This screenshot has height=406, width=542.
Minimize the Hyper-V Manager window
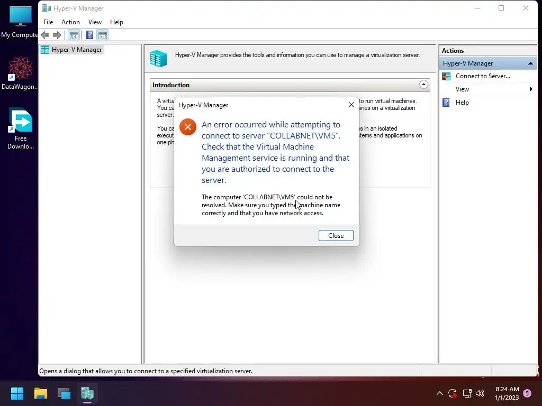[x=477, y=8]
